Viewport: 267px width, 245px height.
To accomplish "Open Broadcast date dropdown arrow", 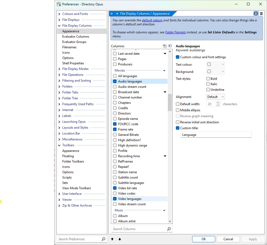I will coord(165,92).
